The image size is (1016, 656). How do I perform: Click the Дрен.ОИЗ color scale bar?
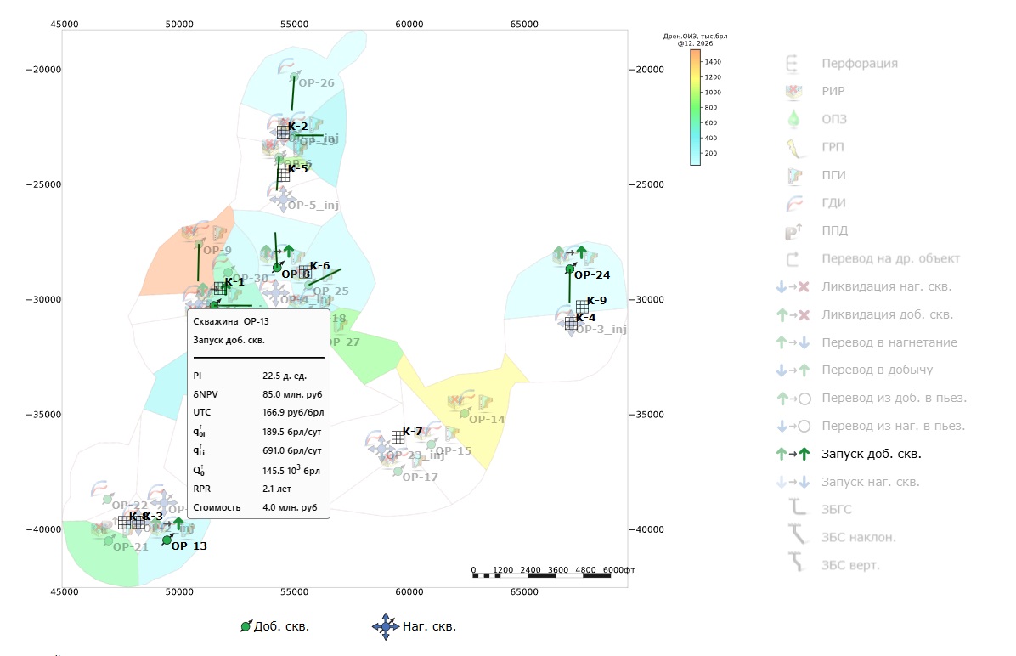pos(695,108)
